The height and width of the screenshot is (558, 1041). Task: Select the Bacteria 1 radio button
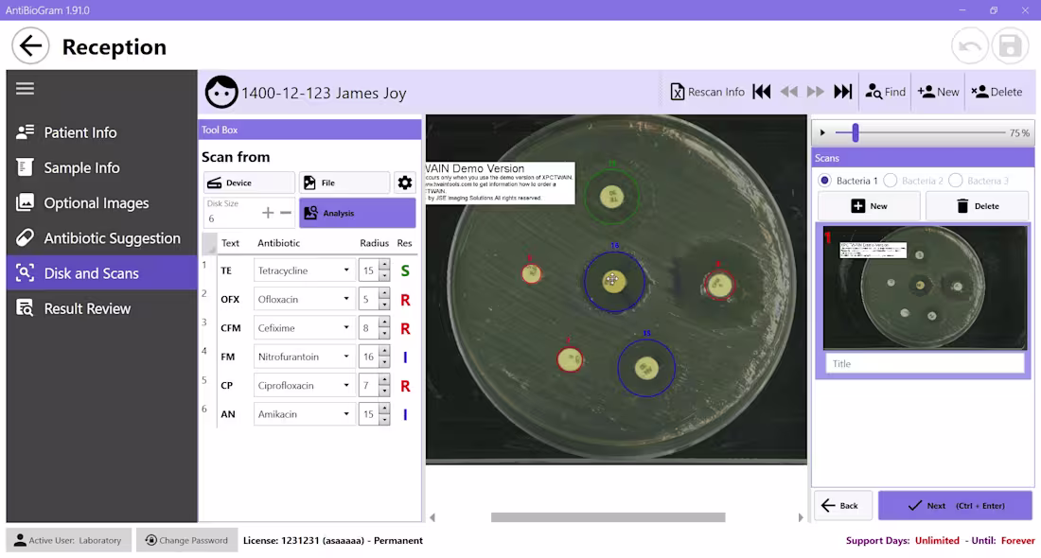pos(826,182)
